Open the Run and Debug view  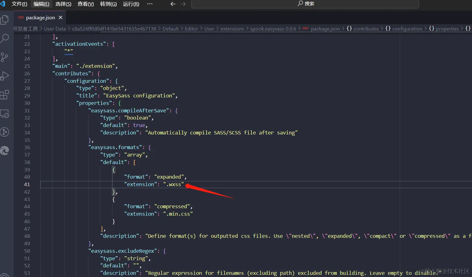click(x=5, y=76)
